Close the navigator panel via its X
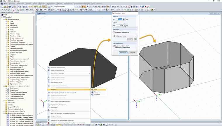The width and height of the screenshot is (222, 126). click(x=34, y=12)
